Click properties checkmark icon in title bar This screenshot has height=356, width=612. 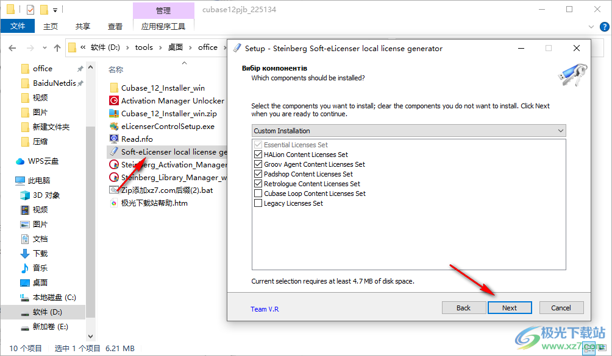coord(30,9)
